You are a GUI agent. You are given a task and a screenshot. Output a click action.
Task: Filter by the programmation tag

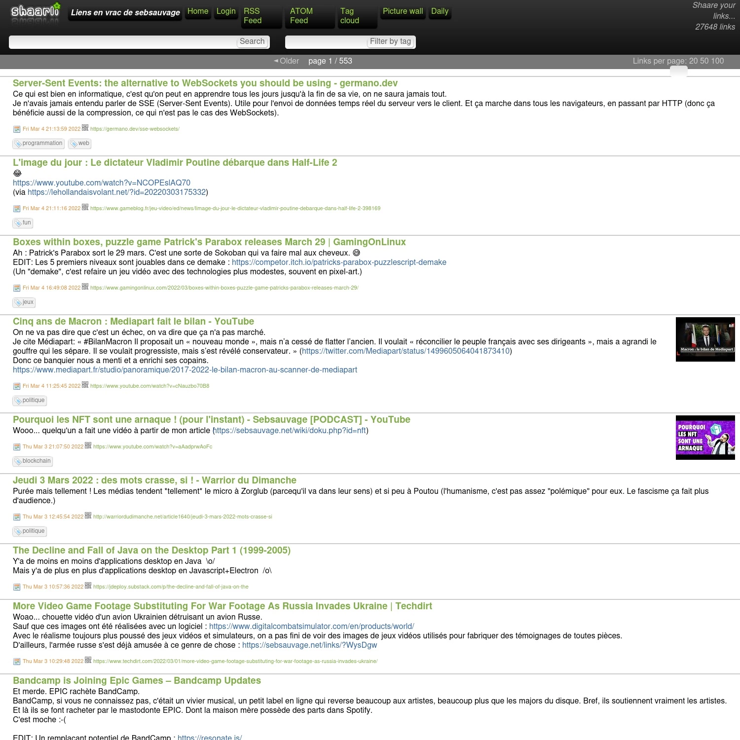pos(38,144)
